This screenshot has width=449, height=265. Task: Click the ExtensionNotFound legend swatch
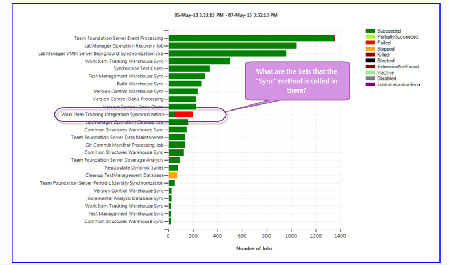click(x=370, y=66)
